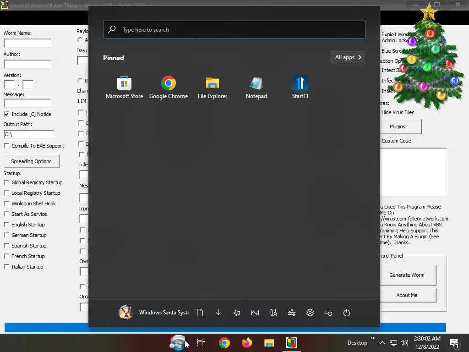Tick Local Registry Startup checkbox

click(x=6, y=193)
